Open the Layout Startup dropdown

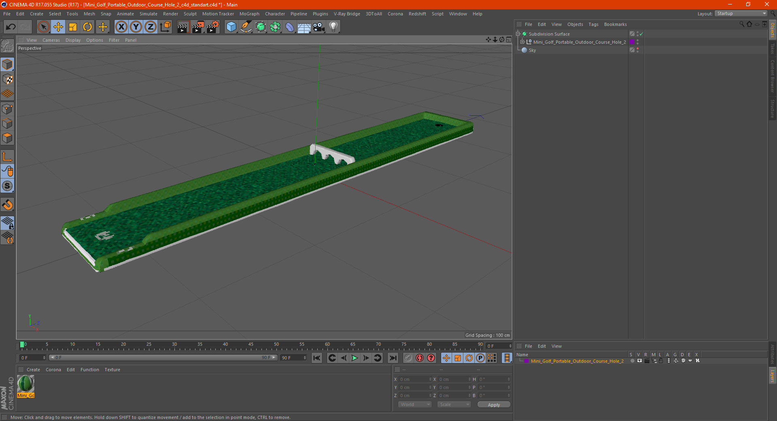[x=741, y=13]
